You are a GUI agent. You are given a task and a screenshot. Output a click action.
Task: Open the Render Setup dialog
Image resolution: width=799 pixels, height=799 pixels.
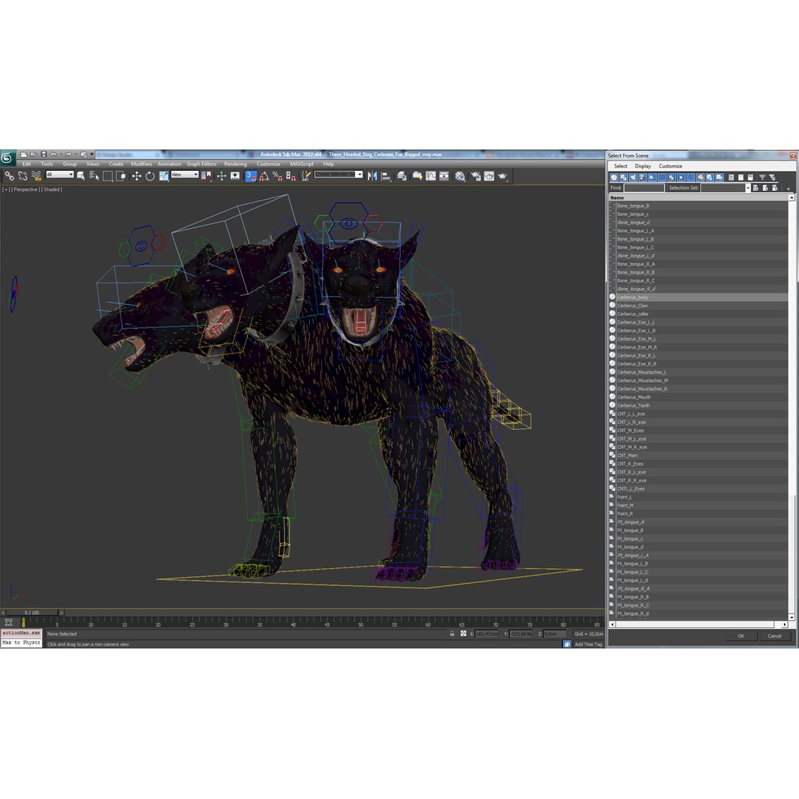476,176
